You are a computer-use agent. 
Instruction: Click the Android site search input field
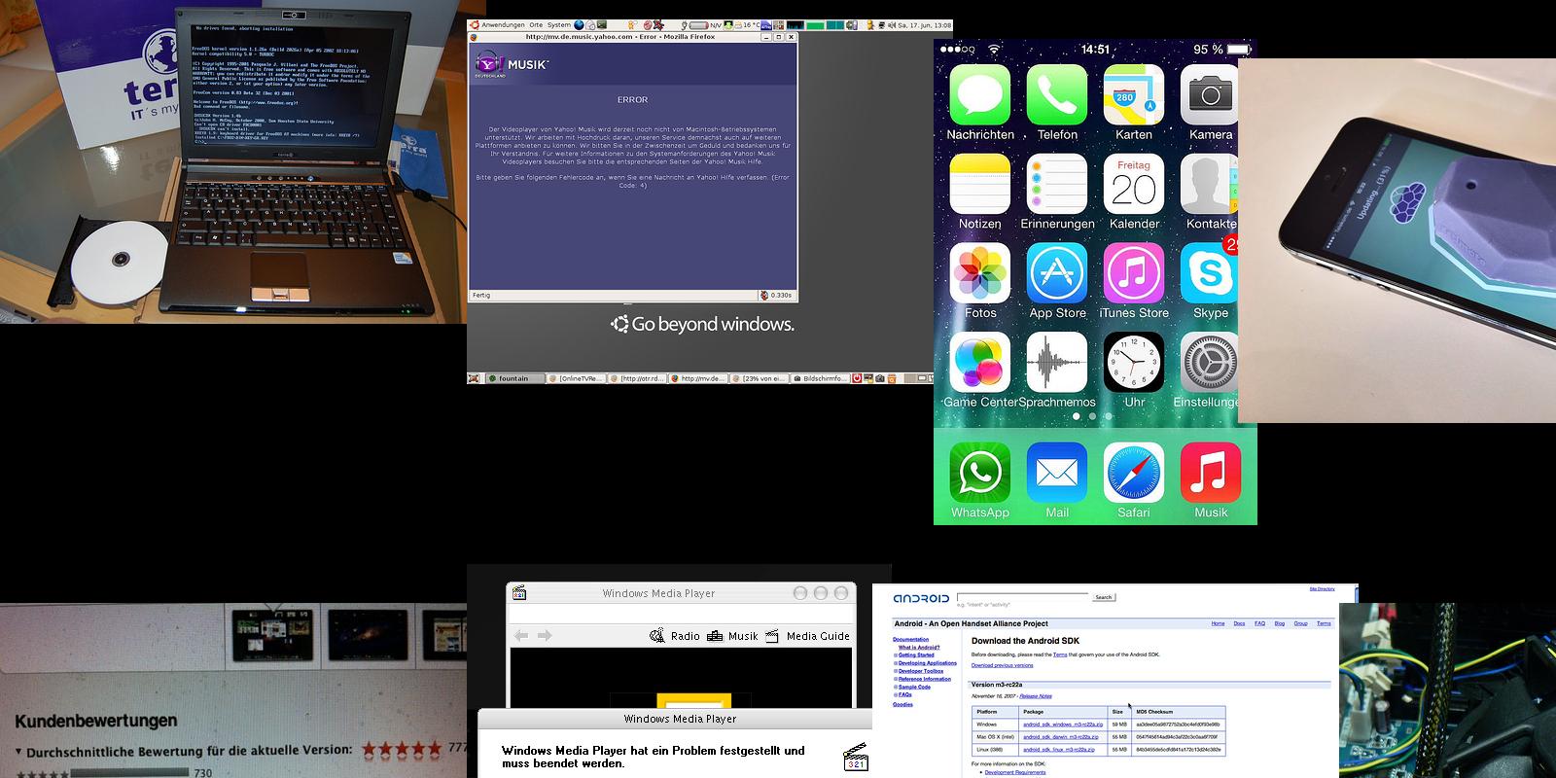coord(1023,597)
